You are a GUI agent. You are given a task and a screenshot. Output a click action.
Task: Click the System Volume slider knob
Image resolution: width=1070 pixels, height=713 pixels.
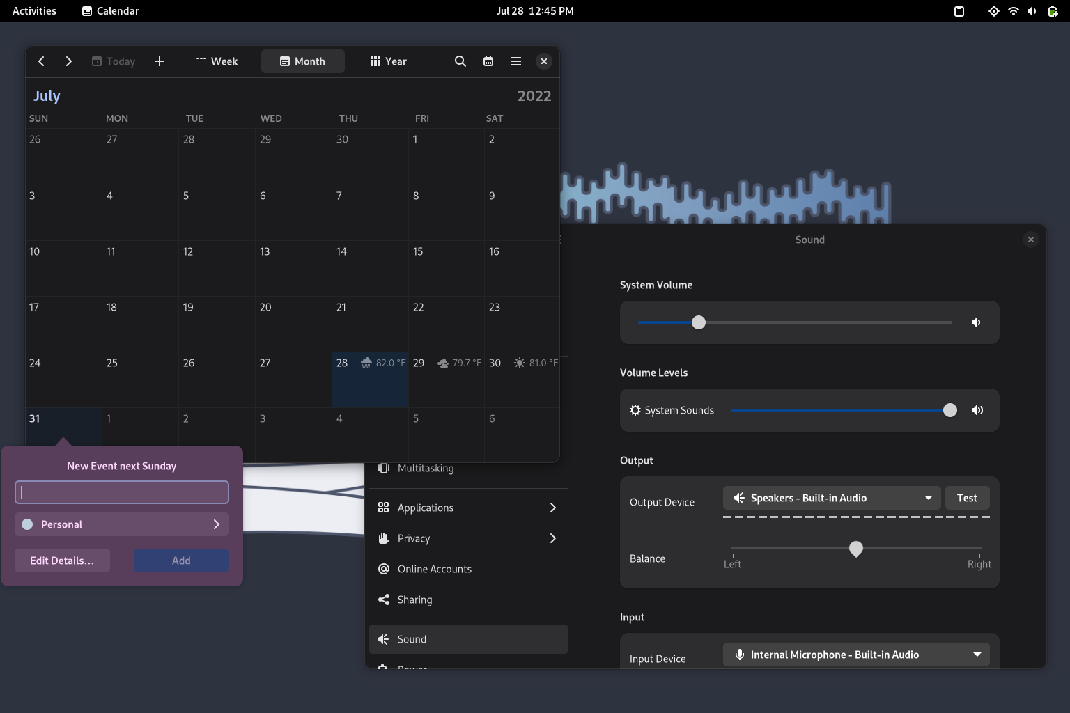point(699,322)
